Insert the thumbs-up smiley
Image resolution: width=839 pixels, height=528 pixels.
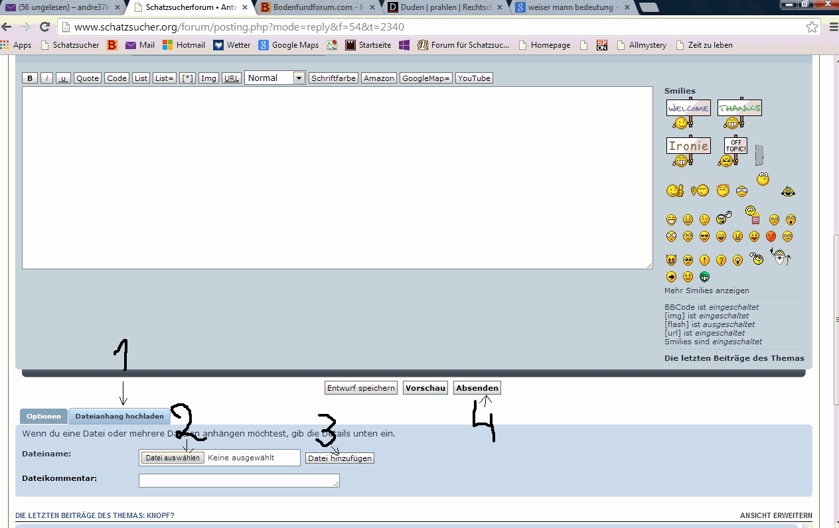(674, 191)
